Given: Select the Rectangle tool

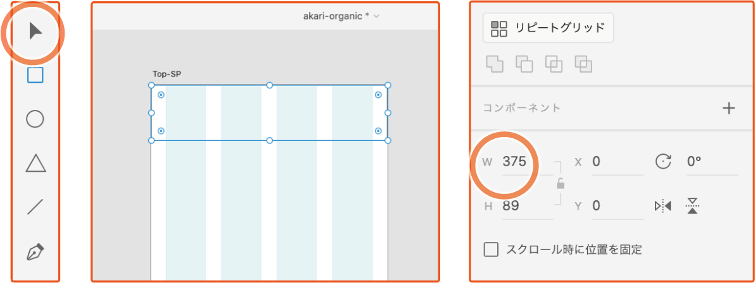Looking at the screenshot, I should (35, 75).
